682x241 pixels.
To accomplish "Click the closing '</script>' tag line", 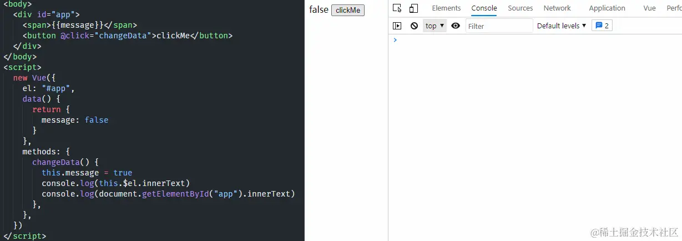I will [x=24, y=236].
